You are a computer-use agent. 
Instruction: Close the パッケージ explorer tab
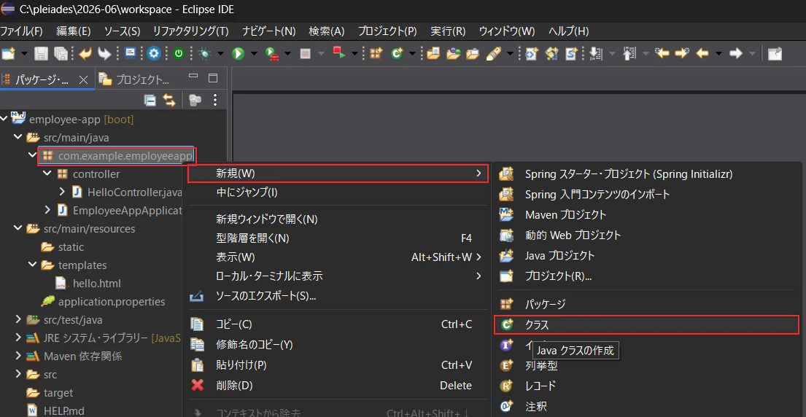(85, 79)
